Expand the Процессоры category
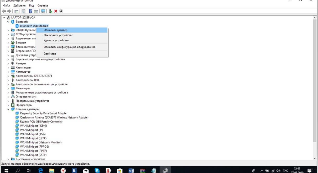The width and height of the screenshot is (318, 173). (8, 105)
